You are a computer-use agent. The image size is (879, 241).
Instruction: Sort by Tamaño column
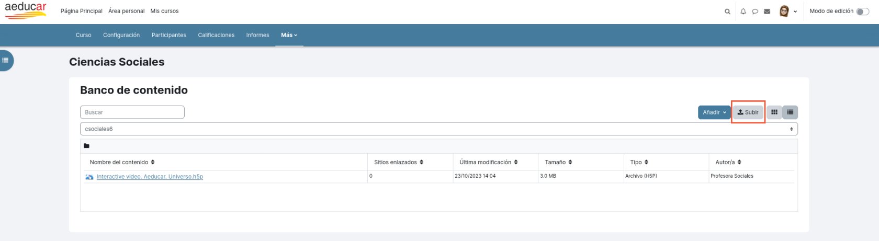558,162
